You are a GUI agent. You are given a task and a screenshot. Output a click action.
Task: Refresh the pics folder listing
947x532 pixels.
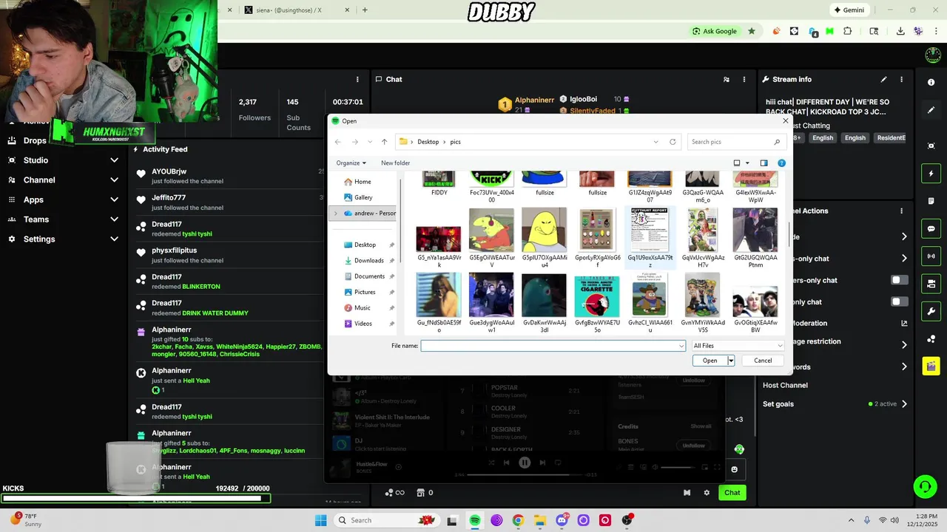(673, 142)
